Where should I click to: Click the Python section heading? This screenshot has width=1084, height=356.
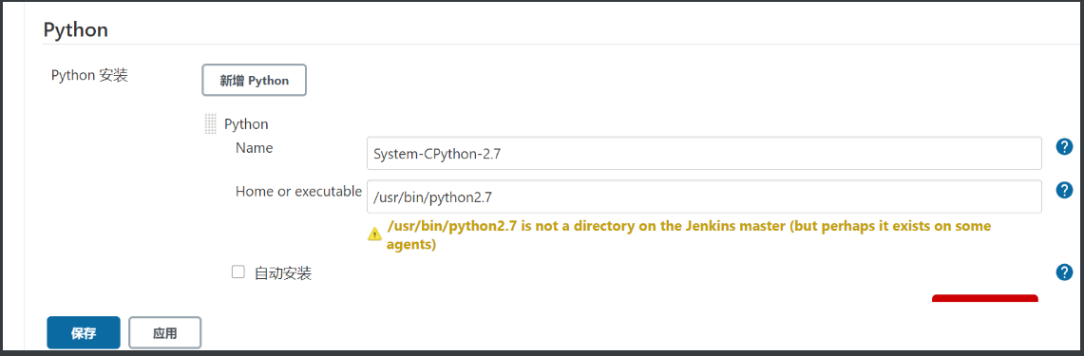pyautogui.click(x=75, y=29)
